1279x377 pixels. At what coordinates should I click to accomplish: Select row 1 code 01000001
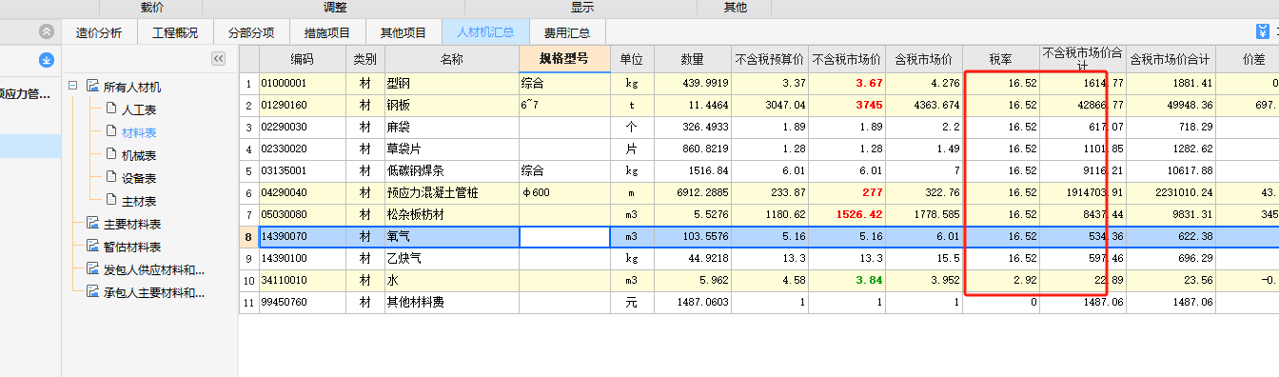[x=302, y=84]
